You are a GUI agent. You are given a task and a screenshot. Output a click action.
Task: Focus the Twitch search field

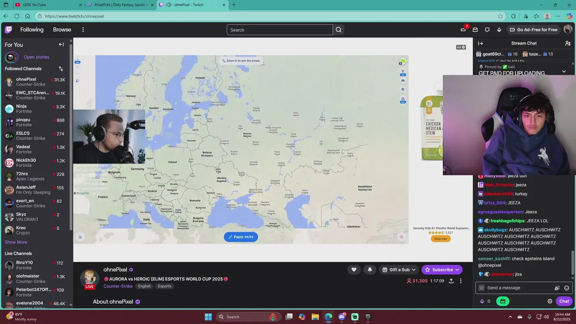280,30
